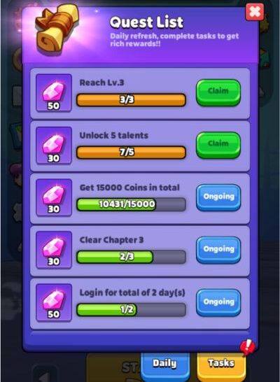Screen dimensions: 280x382
Task: Claim the Unlock 5 talents reward
Action: point(218,146)
